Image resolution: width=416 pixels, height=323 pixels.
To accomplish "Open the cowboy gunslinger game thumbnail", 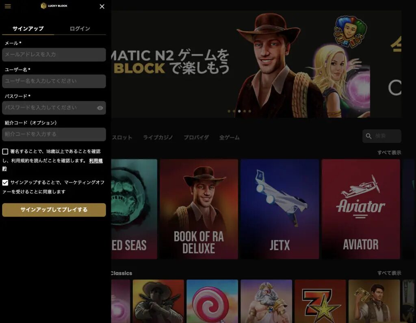I will [158, 301].
